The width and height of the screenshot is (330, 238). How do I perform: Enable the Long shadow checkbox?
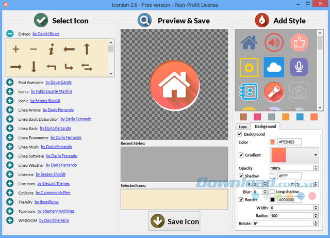pyautogui.click(x=272, y=192)
